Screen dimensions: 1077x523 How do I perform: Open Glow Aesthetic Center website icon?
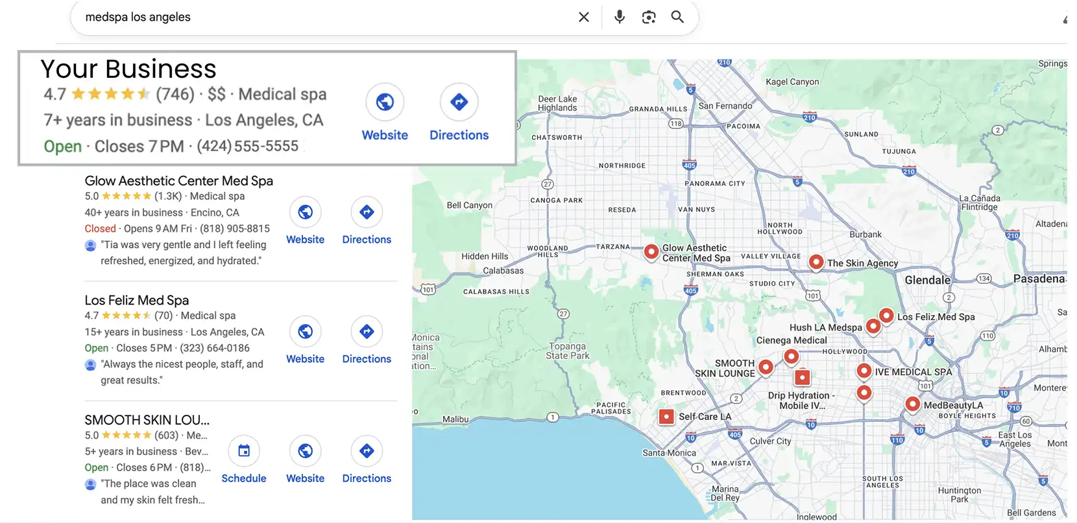[x=305, y=212]
